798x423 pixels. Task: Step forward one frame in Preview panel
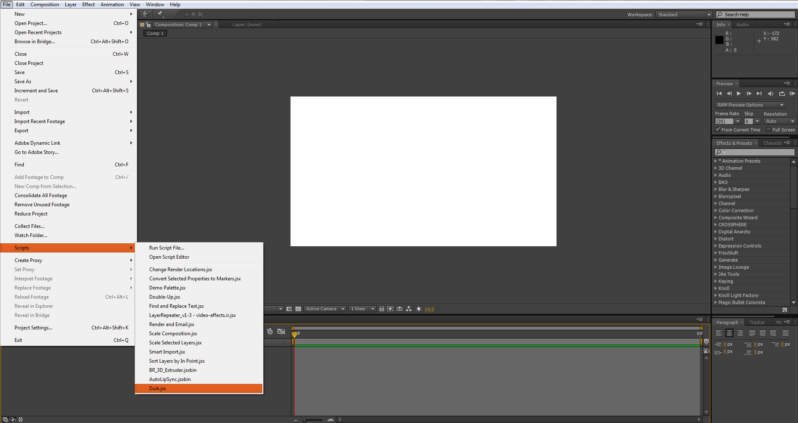749,94
